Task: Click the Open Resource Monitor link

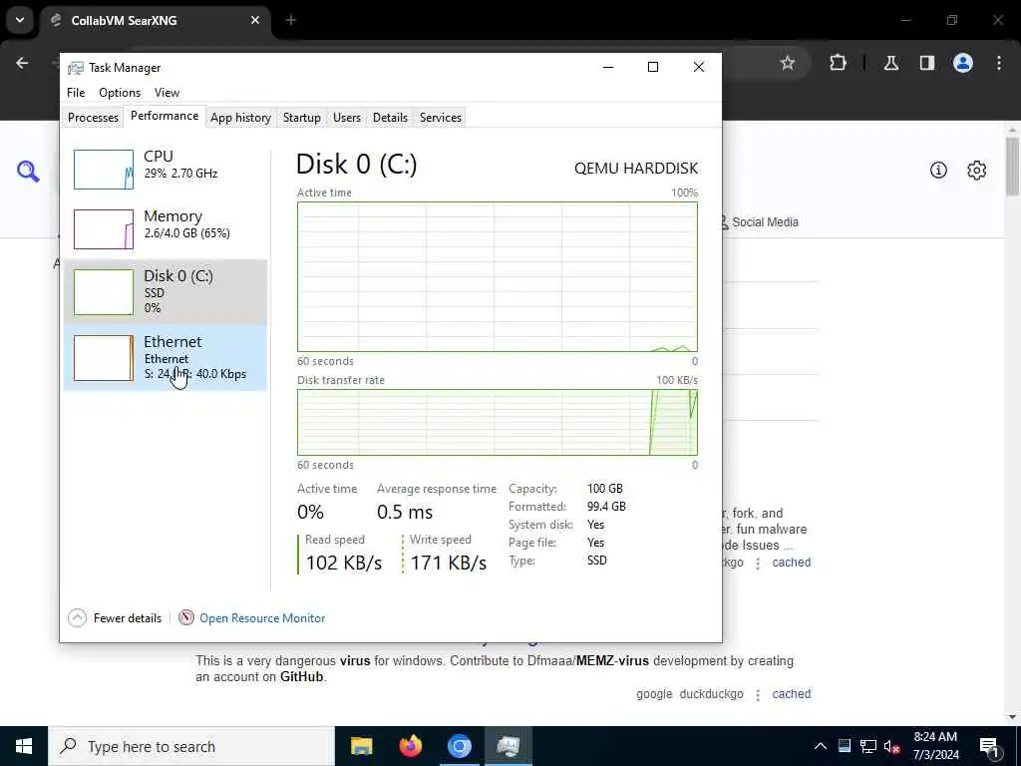Action: pyautogui.click(x=262, y=618)
